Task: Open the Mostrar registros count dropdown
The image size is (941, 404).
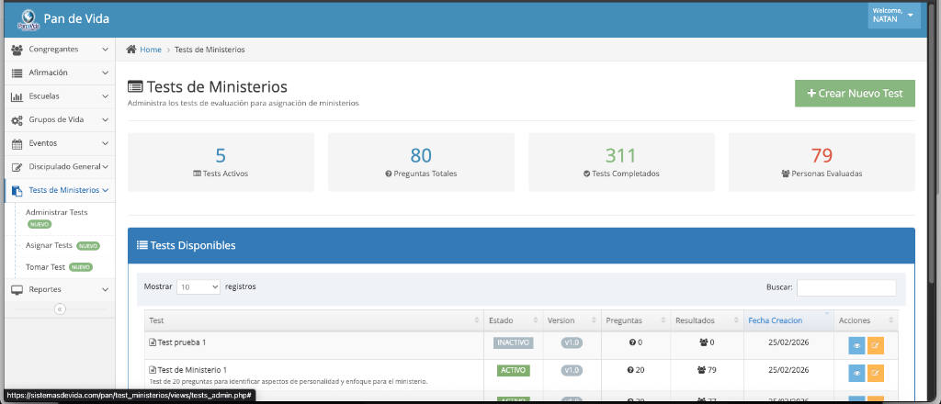Action: tap(198, 287)
